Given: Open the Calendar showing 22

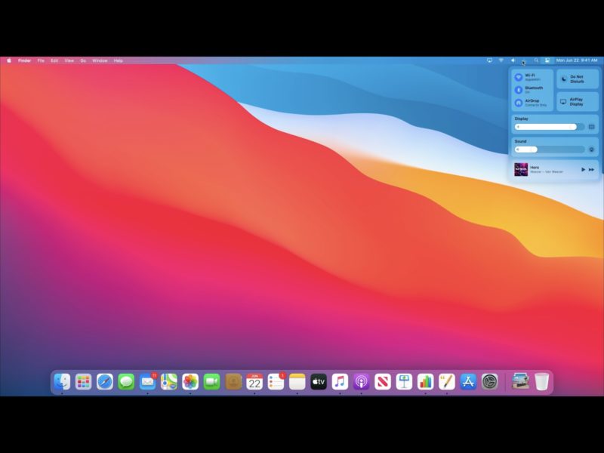Looking at the screenshot, I should tap(254, 382).
